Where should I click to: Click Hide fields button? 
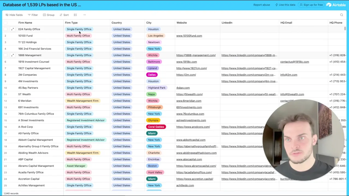[x=14, y=15]
